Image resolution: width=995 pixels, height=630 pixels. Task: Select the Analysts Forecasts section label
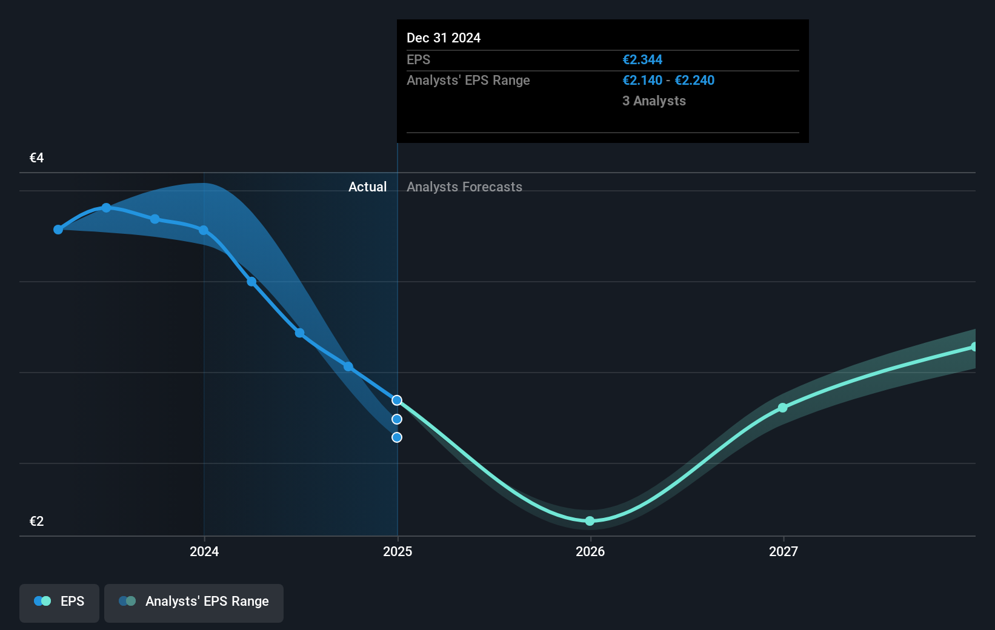464,187
